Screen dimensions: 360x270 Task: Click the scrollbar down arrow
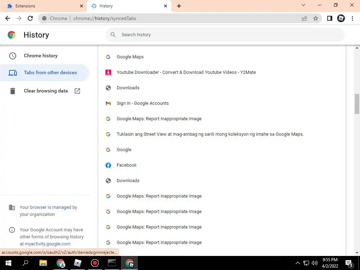(x=357, y=253)
